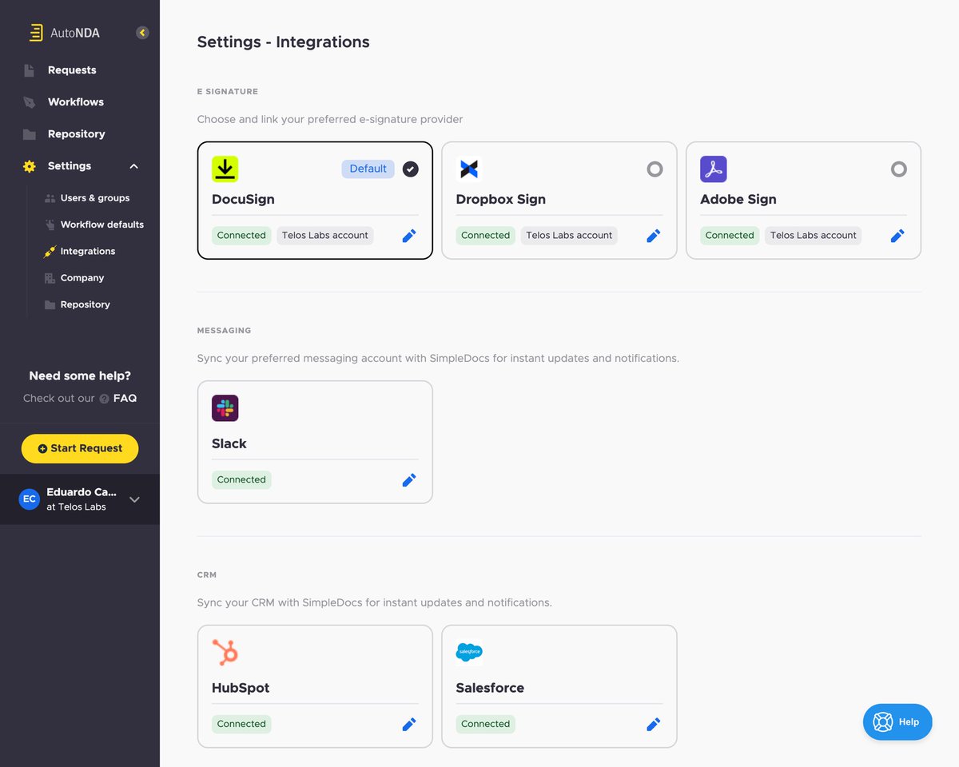Click the AutoNDA logo icon

tap(35, 33)
